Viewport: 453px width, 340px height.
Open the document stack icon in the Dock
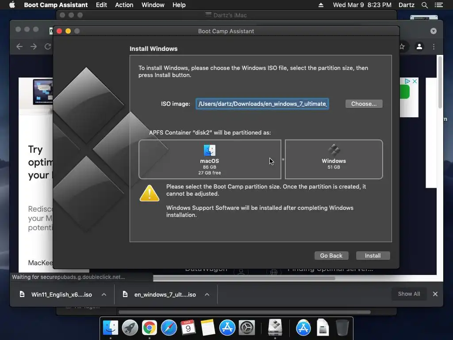(x=322, y=328)
